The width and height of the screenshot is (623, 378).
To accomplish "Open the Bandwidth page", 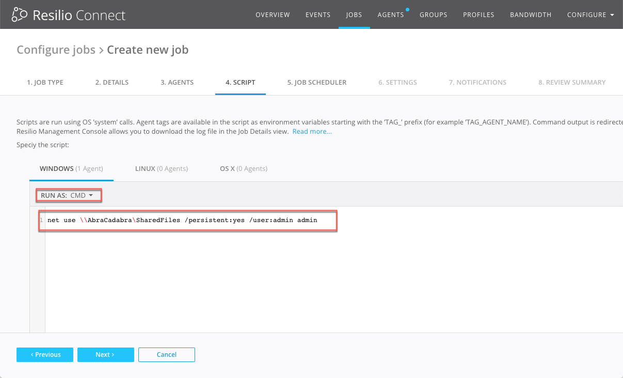I will tap(531, 15).
